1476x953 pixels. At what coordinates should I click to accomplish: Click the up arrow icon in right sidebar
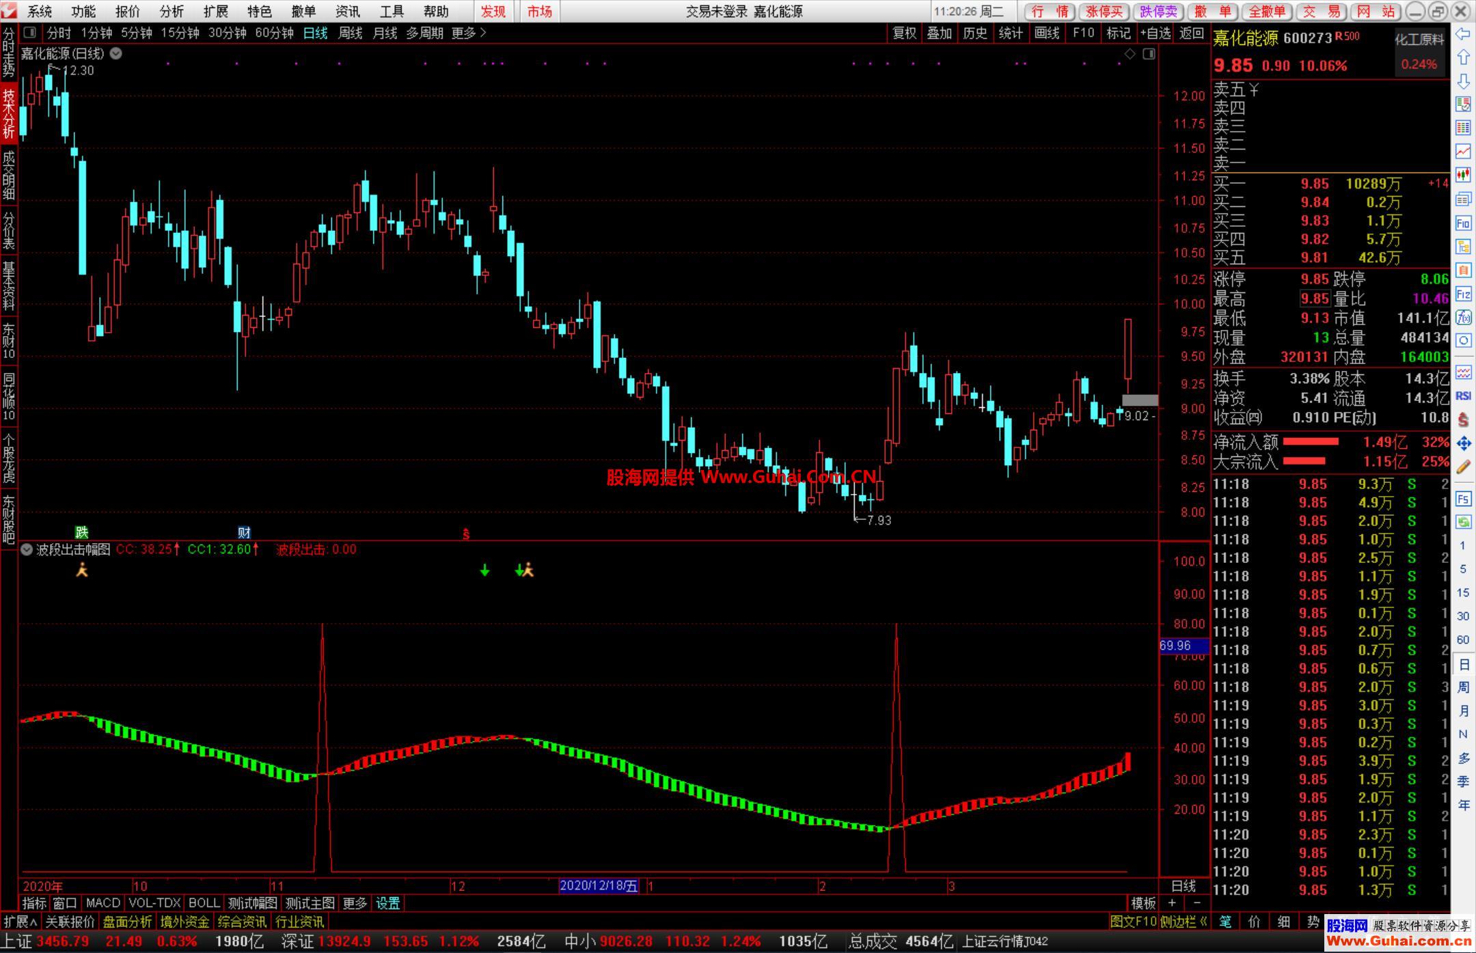[x=1463, y=57]
